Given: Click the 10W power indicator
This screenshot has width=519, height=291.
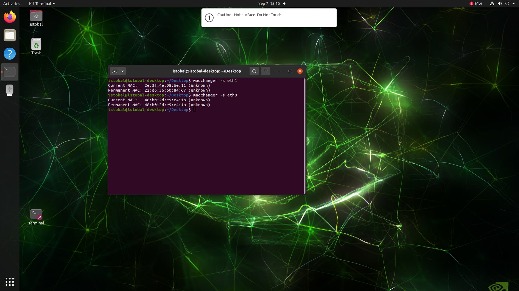Looking at the screenshot, I should pos(476,4).
